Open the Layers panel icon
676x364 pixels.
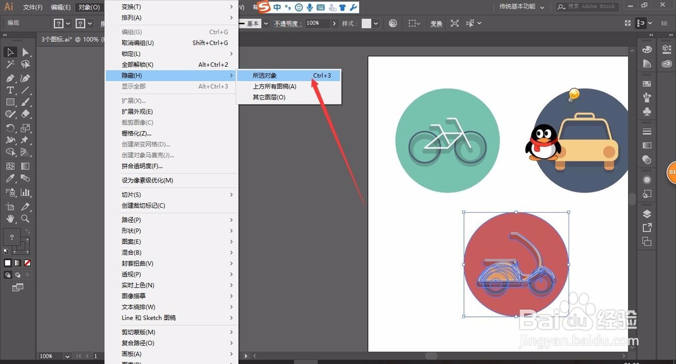point(647,213)
